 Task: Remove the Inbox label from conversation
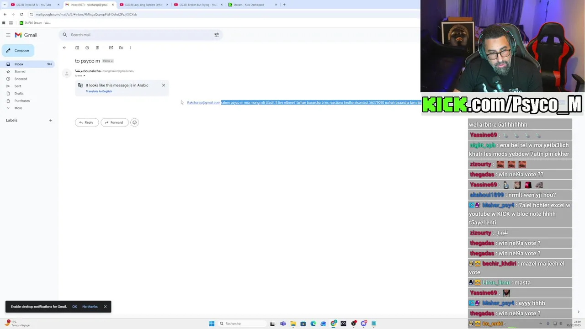click(x=112, y=61)
